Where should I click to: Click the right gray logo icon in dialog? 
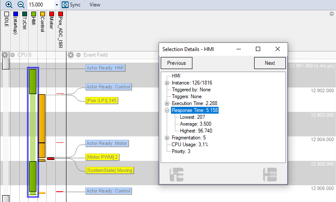point(270,175)
